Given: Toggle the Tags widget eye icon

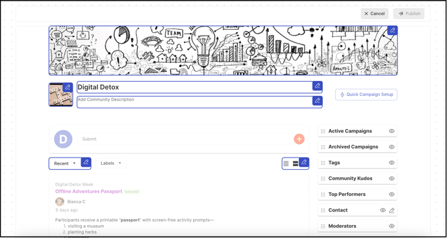Looking at the screenshot, I should coord(392,163).
